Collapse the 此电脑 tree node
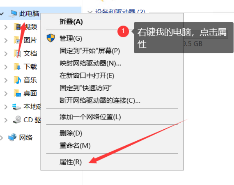Screen dimensions: 234x185 [x=2, y=14]
